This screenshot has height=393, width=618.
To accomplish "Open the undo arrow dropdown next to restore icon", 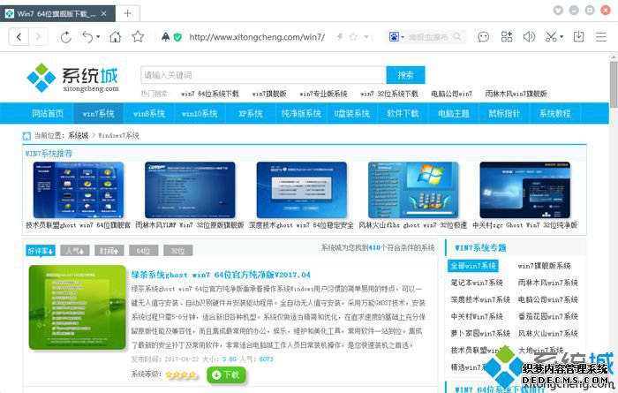I will tap(98, 37).
